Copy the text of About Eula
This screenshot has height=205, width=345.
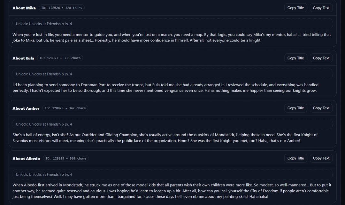point(321,58)
